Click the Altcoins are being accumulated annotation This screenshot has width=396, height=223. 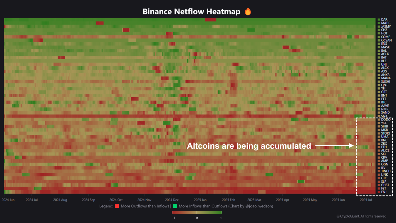[249, 146]
